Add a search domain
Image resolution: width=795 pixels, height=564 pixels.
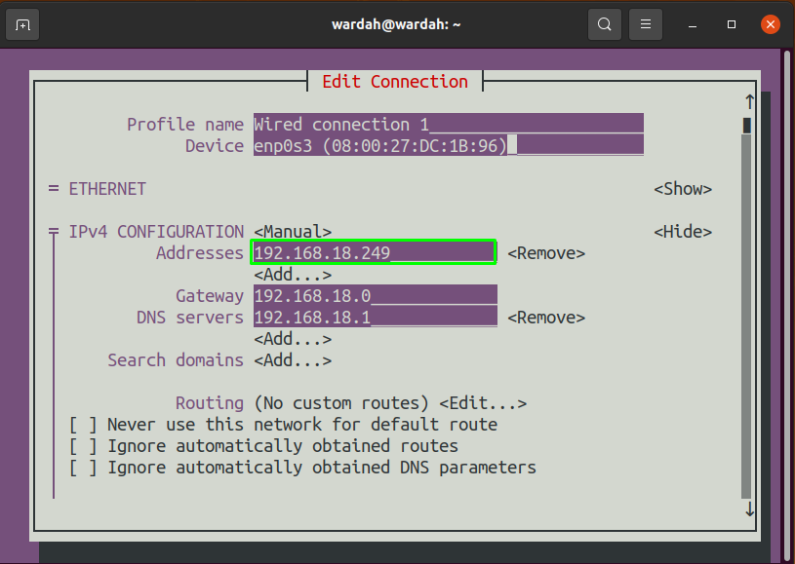pos(293,360)
